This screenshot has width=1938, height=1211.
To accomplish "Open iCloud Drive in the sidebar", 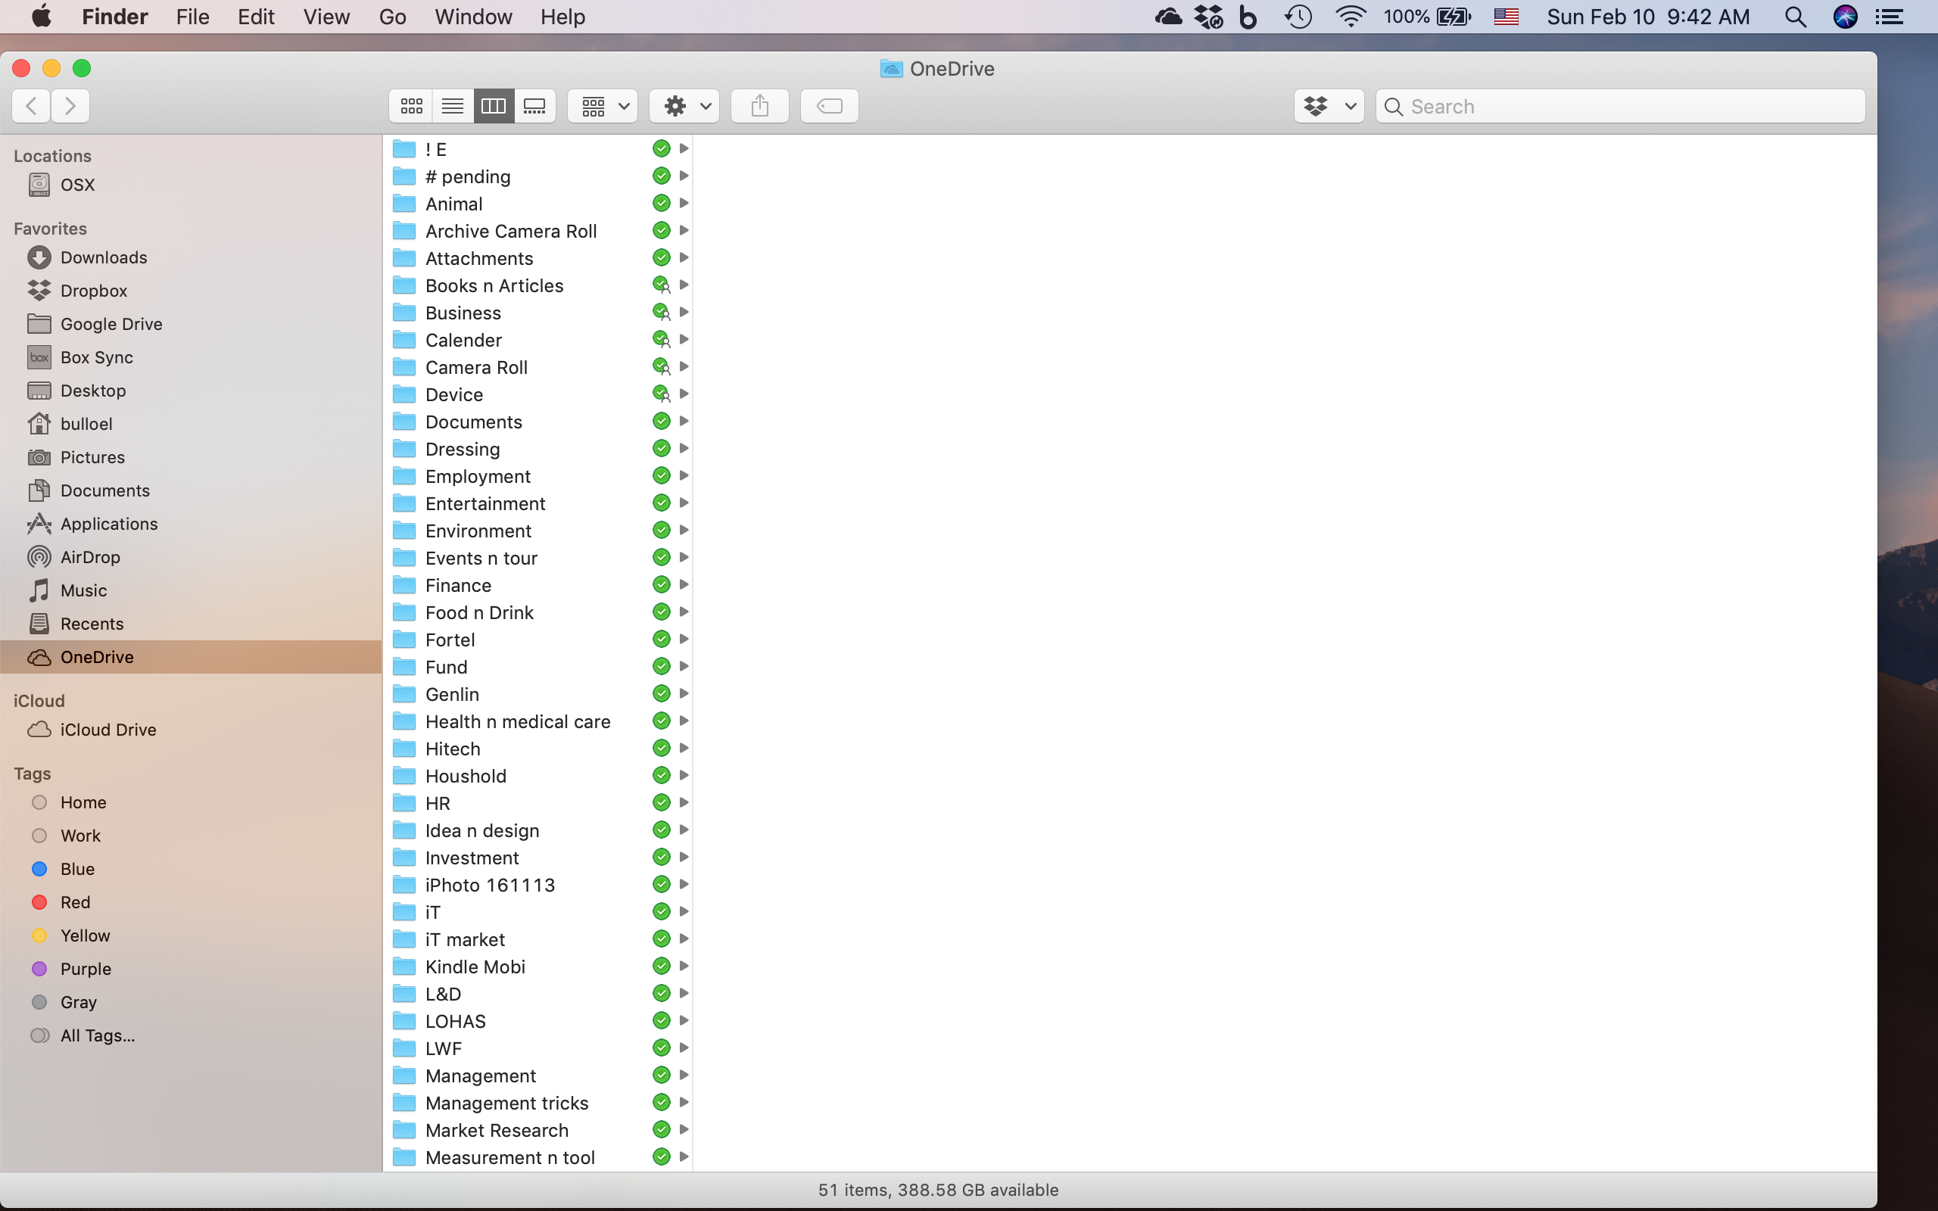I will (191, 730).
